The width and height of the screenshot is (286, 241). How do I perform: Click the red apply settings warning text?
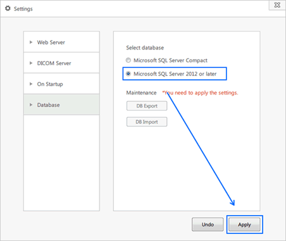(x=200, y=93)
